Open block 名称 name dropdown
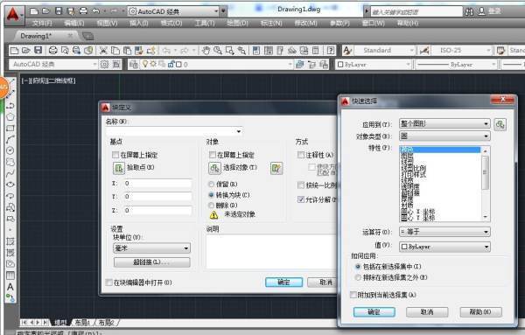The image size is (525, 335). 174,131
